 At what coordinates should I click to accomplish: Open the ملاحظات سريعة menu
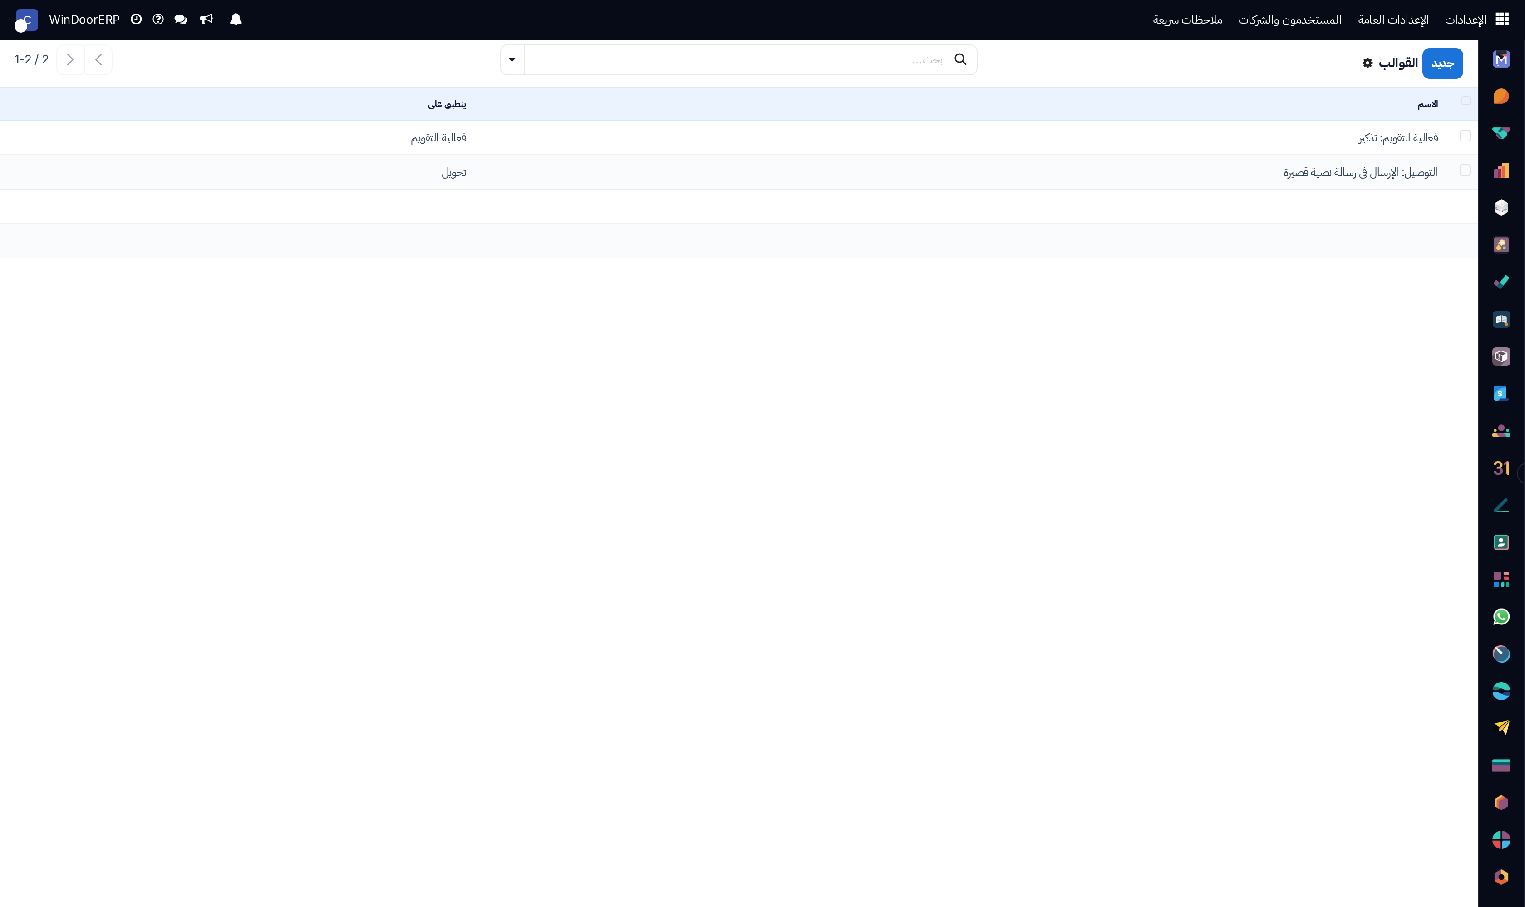point(1188,20)
